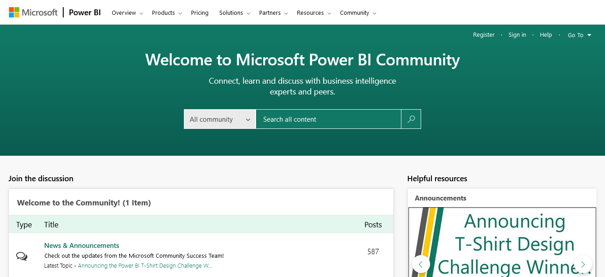Expand the Go To dropdown
The height and width of the screenshot is (277, 605).
(x=579, y=35)
